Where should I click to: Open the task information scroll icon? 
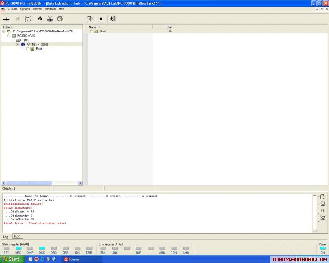pos(28,19)
